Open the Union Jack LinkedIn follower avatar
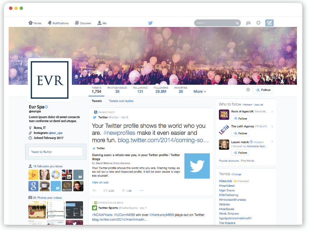The image size is (312, 232). (x=67, y=175)
